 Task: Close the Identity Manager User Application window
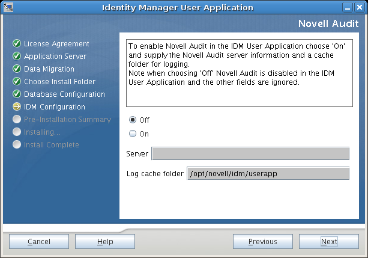(x=360, y=7)
